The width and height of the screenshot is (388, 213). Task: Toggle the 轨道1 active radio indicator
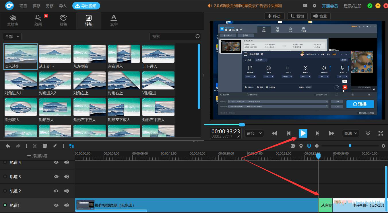coord(5,205)
